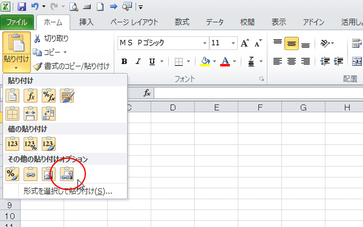
Task: Click the Undo arrow icon
Action: click(x=35, y=7)
